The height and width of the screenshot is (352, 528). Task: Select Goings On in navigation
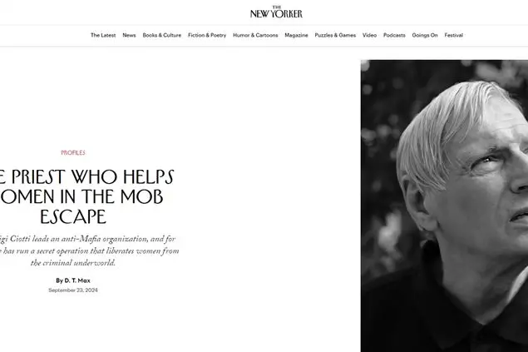click(425, 35)
